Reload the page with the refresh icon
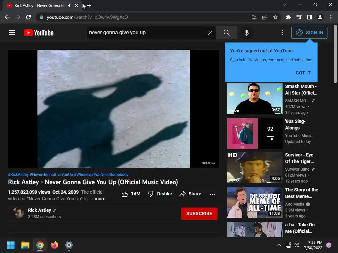338x253 pixels. [28, 17]
